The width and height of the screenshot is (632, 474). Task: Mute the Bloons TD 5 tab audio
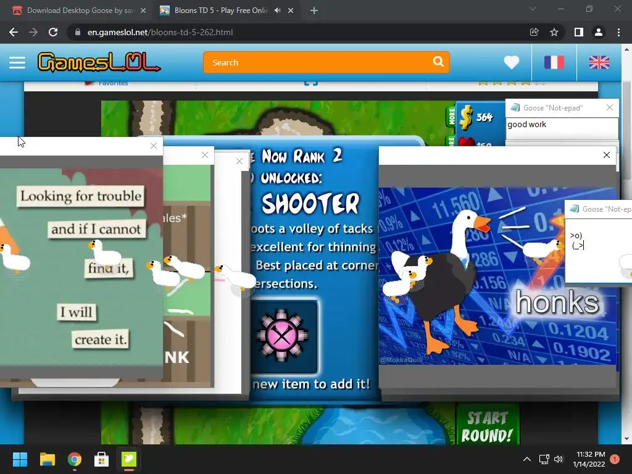(x=277, y=10)
